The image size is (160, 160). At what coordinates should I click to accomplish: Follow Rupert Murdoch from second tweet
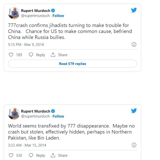58,116
